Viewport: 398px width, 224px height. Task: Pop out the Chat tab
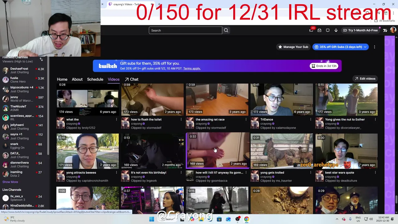pos(132,79)
